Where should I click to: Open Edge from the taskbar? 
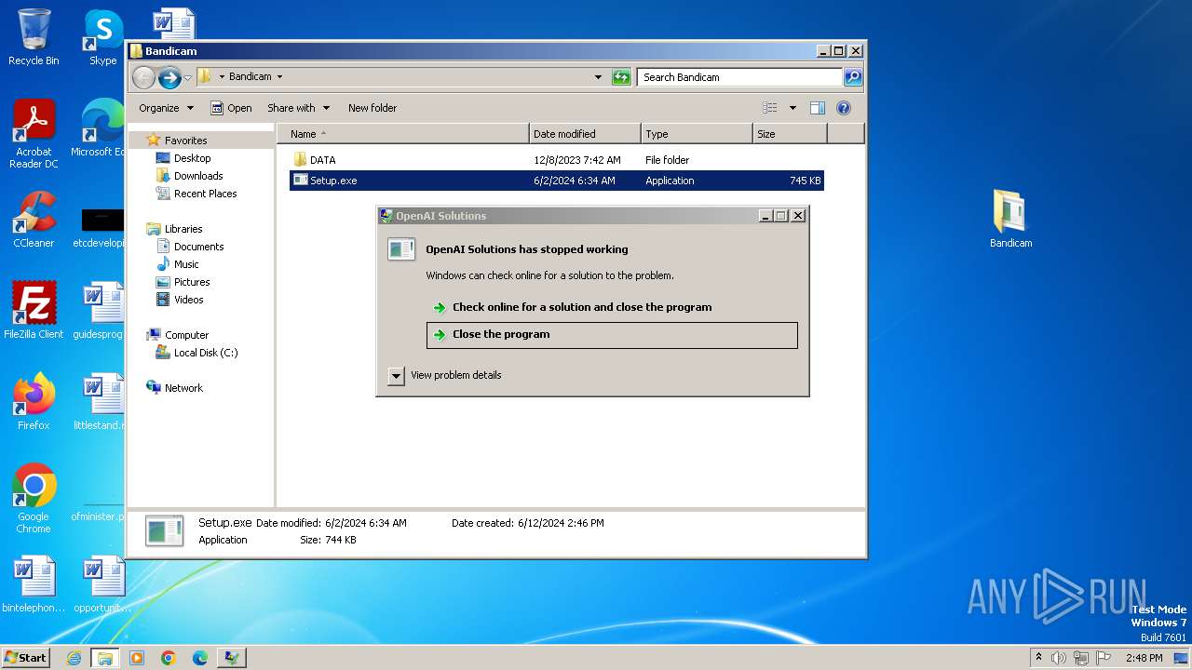[x=200, y=658]
